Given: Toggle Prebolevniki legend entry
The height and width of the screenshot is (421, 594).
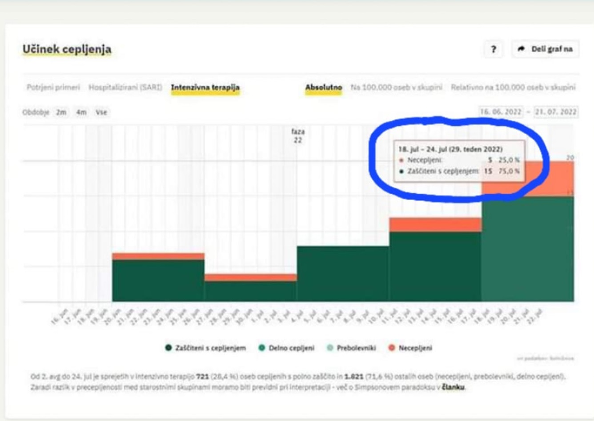Looking at the screenshot, I should 351,348.
